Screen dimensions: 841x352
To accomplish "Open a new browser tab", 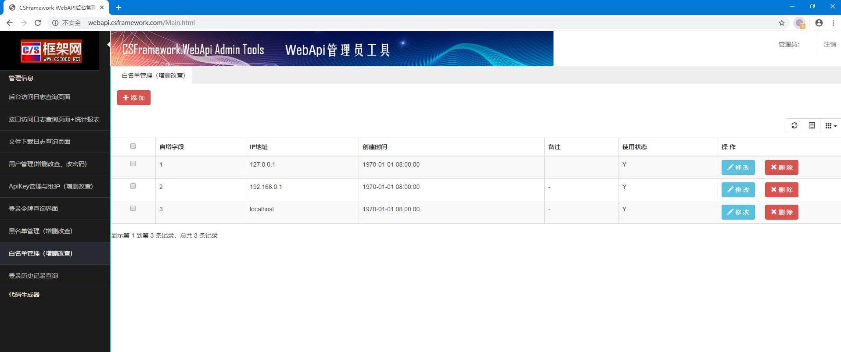I will (x=119, y=7).
